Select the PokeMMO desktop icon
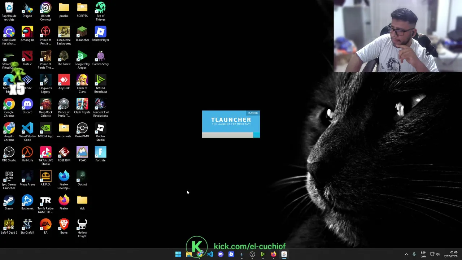 [x=82, y=130]
